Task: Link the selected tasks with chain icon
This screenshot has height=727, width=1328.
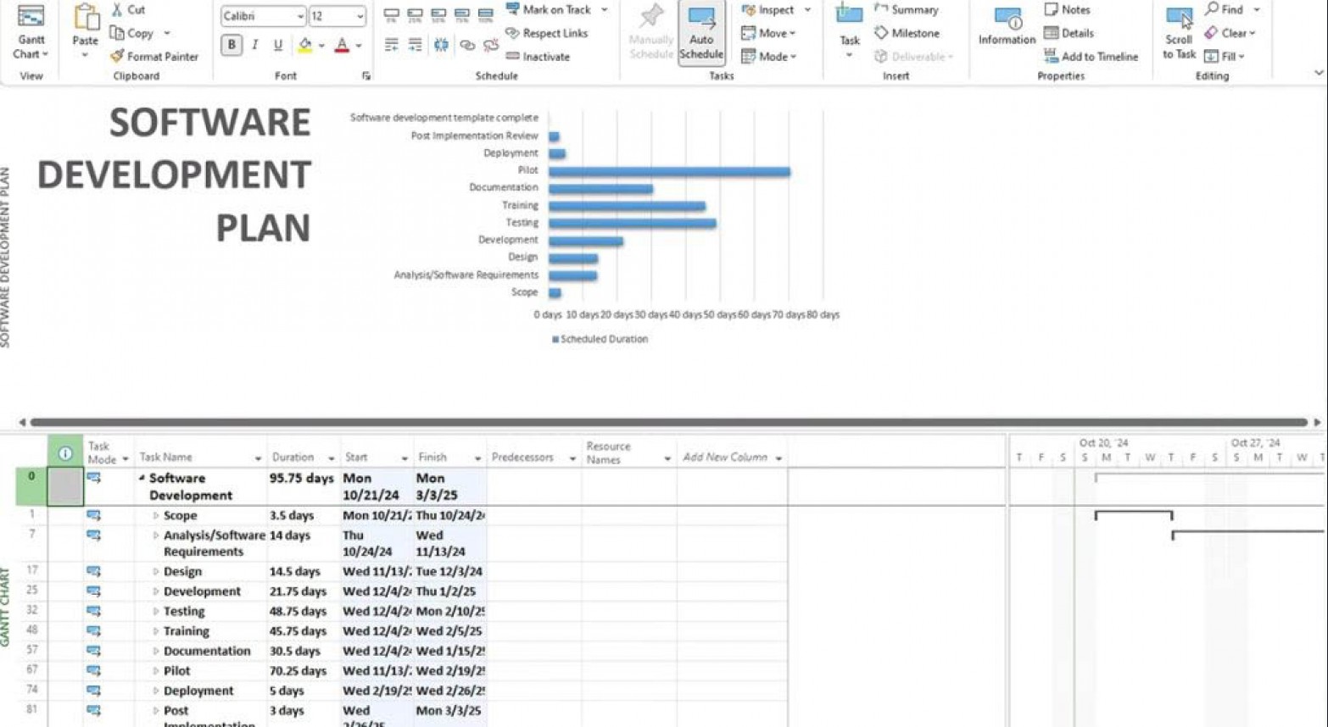Action: (x=466, y=45)
